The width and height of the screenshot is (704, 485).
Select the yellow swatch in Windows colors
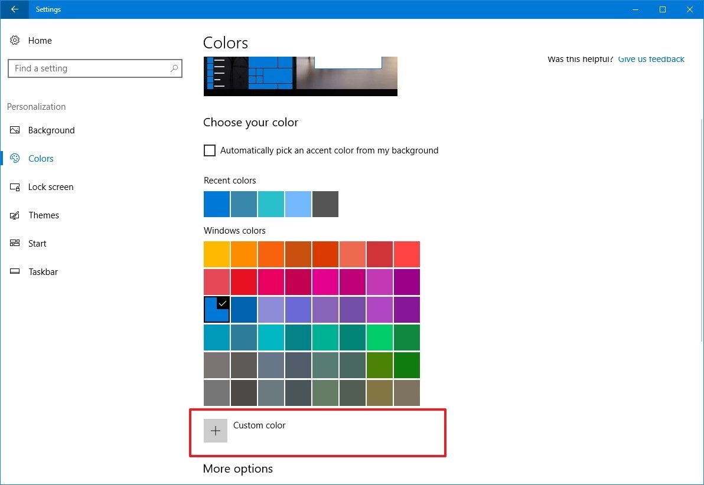216,254
